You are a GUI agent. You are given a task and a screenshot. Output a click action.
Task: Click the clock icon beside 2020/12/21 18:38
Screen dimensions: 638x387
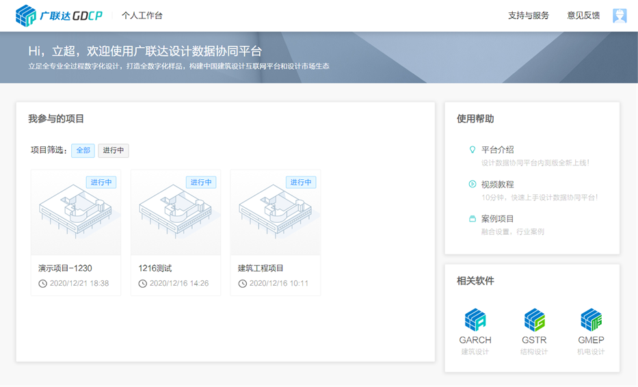coord(42,284)
